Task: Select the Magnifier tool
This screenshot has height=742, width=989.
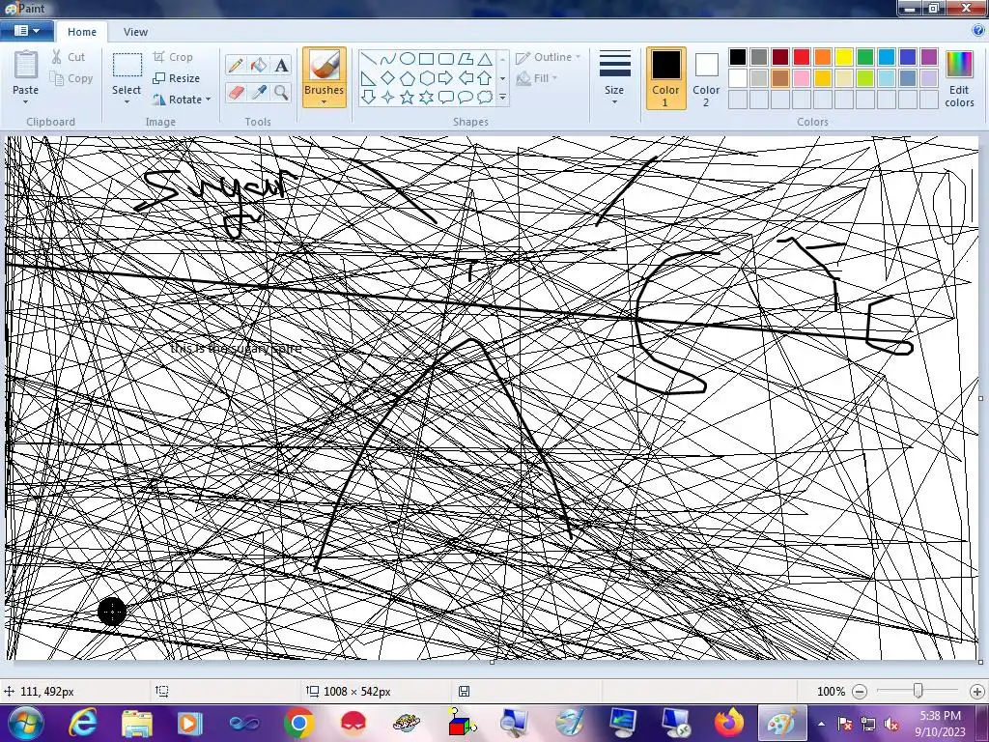Action: click(281, 92)
